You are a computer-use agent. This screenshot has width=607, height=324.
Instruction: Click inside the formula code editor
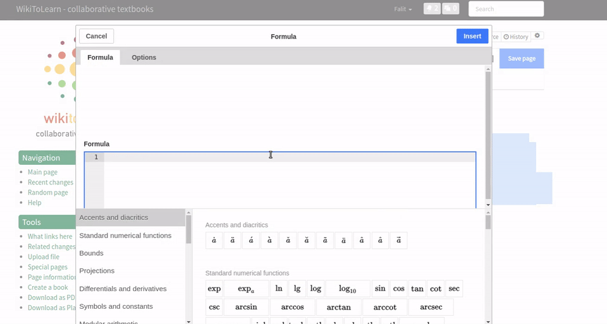pyautogui.click(x=290, y=180)
